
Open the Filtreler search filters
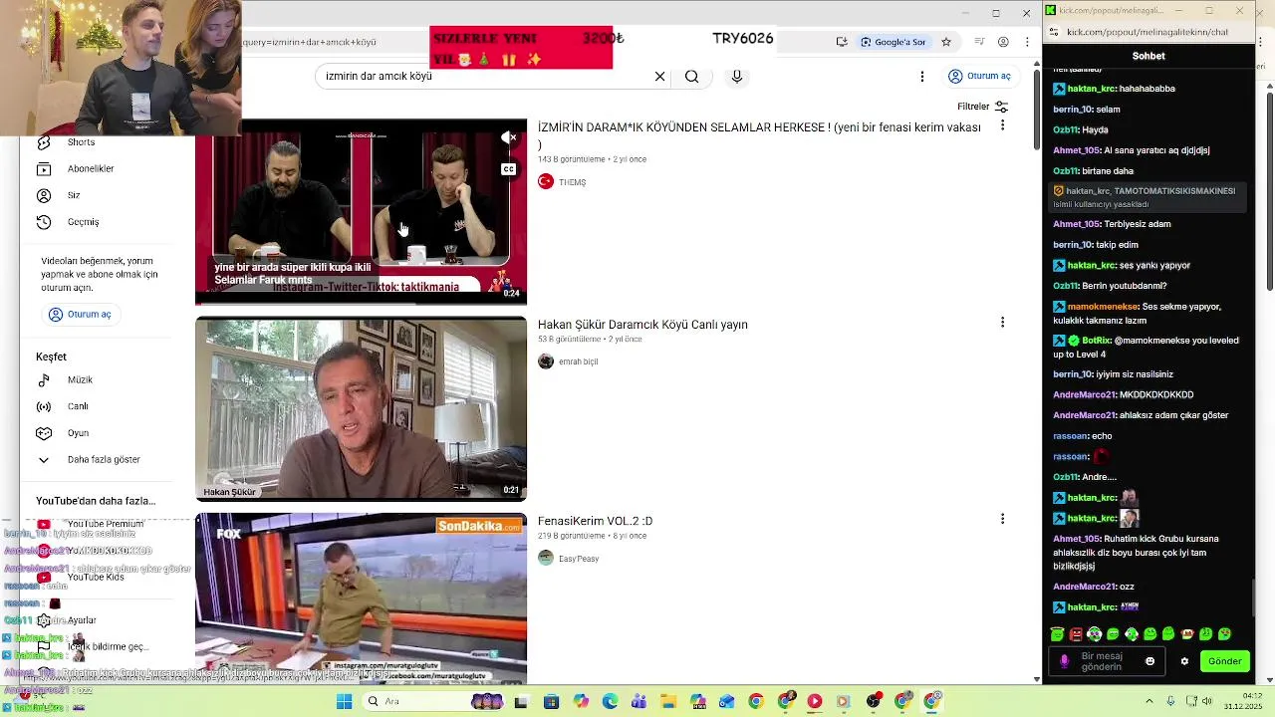(983, 107)
